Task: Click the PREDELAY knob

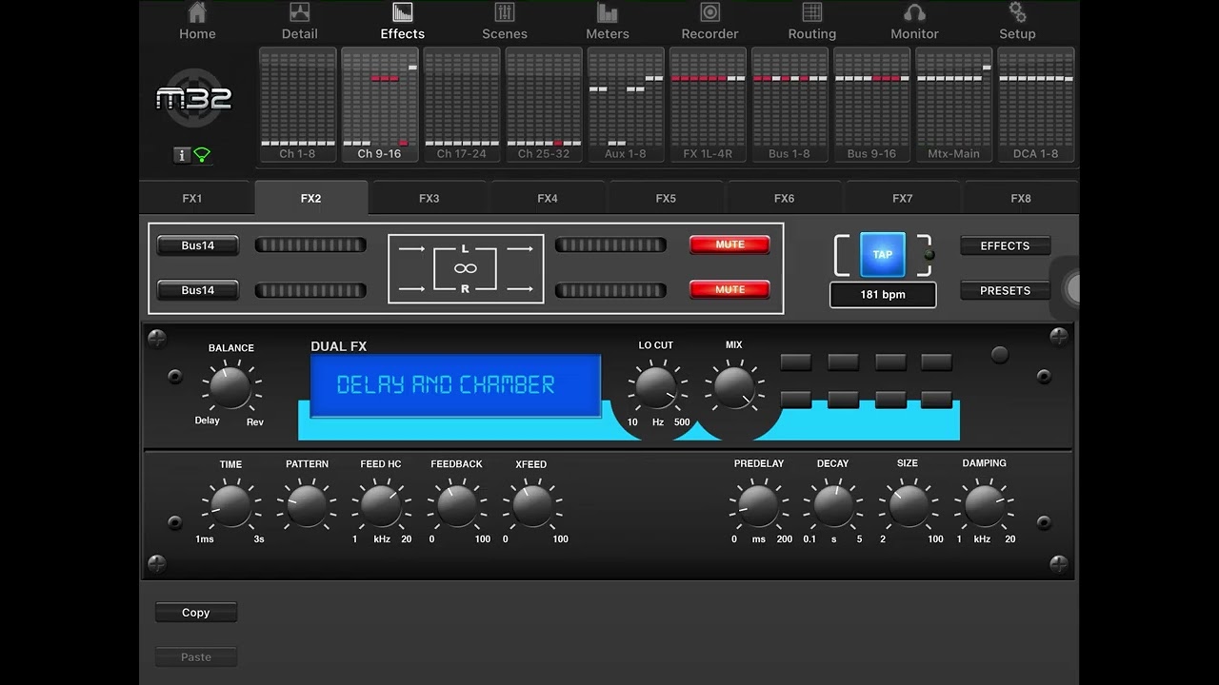Action: 759,505
